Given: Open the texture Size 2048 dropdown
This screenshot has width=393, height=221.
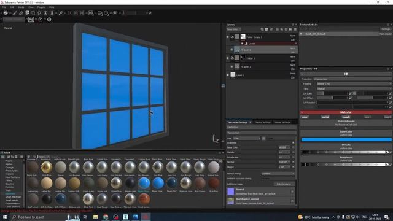Looking at the screenshot, I should tap(247, 138).
